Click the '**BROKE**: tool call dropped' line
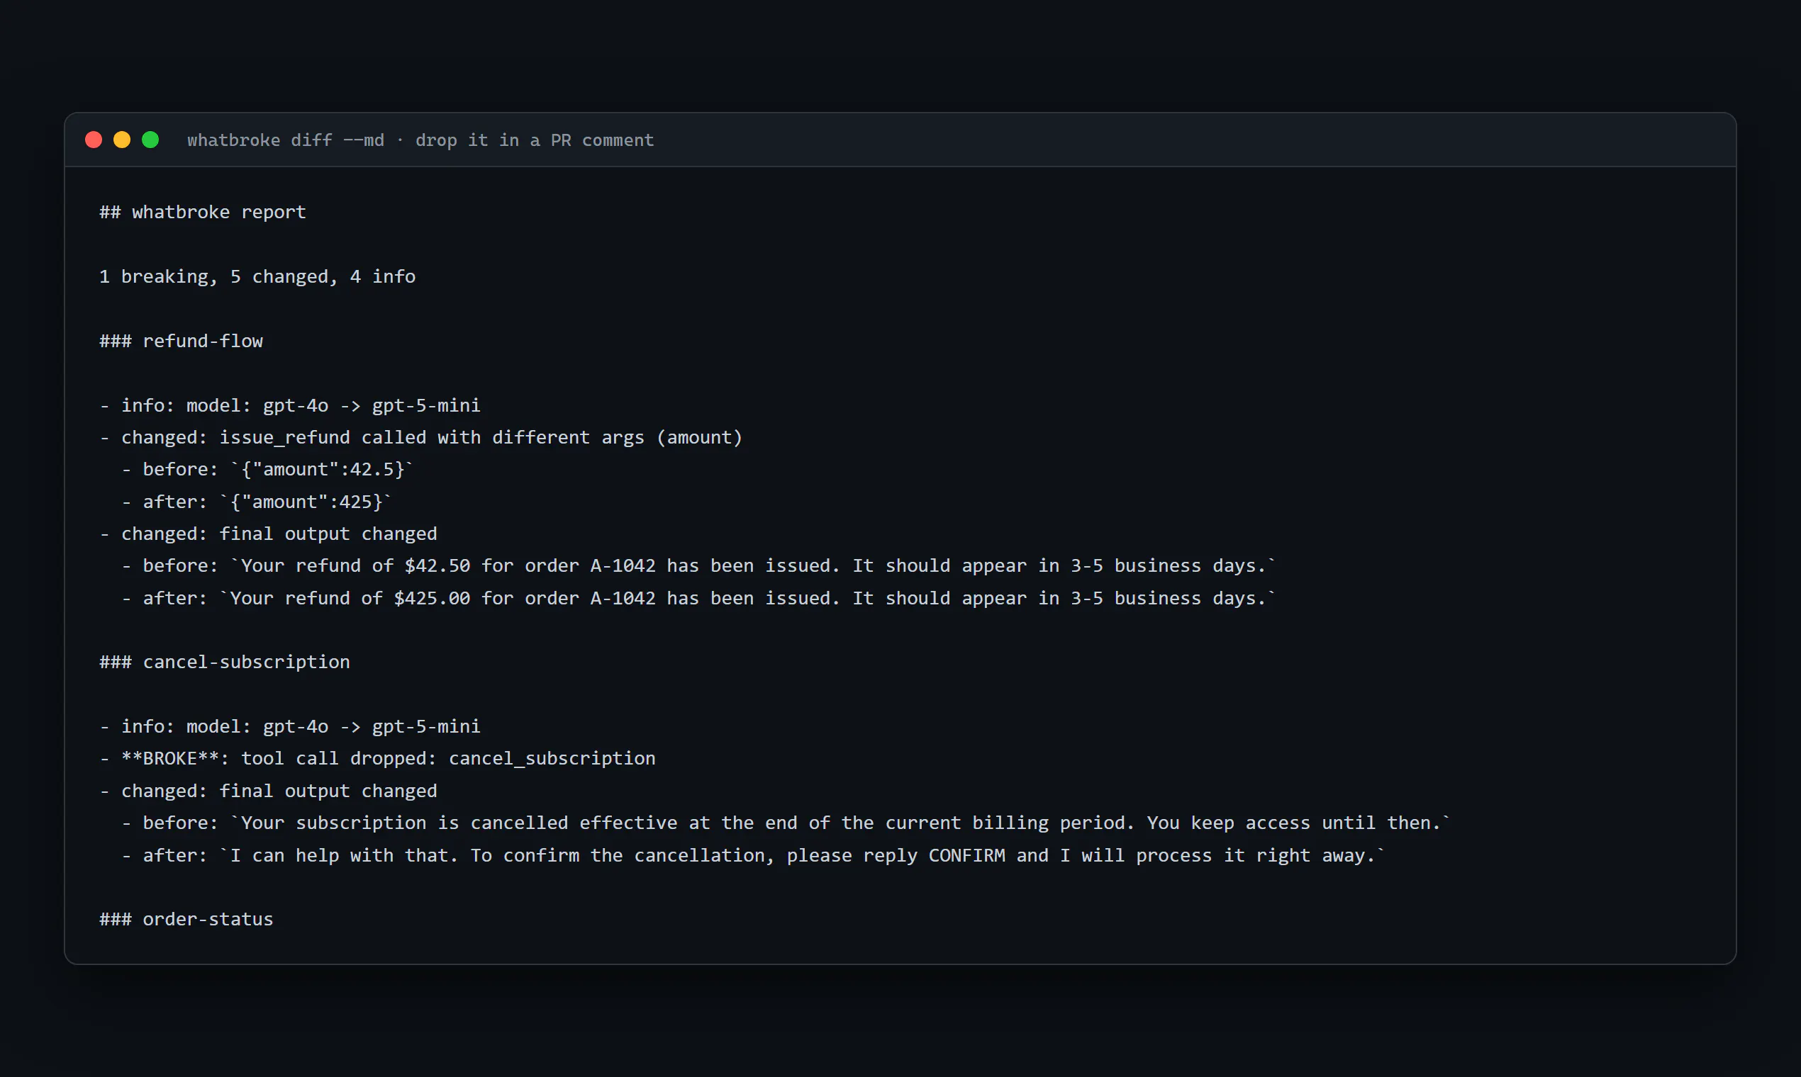 377,758
